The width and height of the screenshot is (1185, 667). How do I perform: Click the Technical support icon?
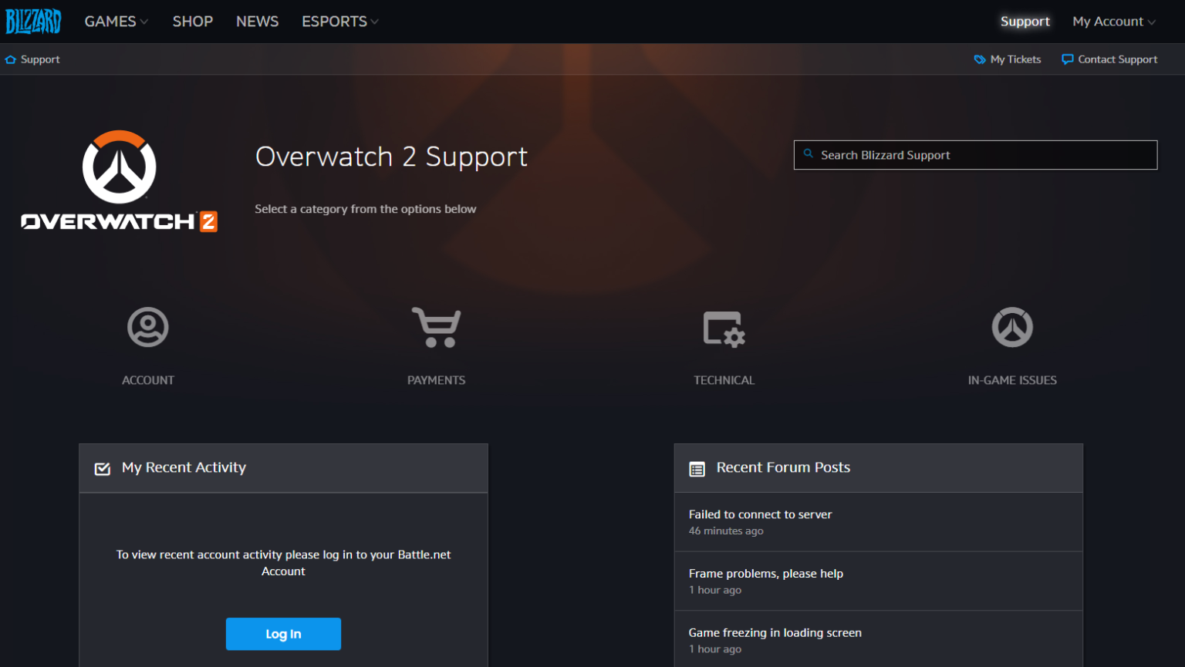tap(724, 327)
